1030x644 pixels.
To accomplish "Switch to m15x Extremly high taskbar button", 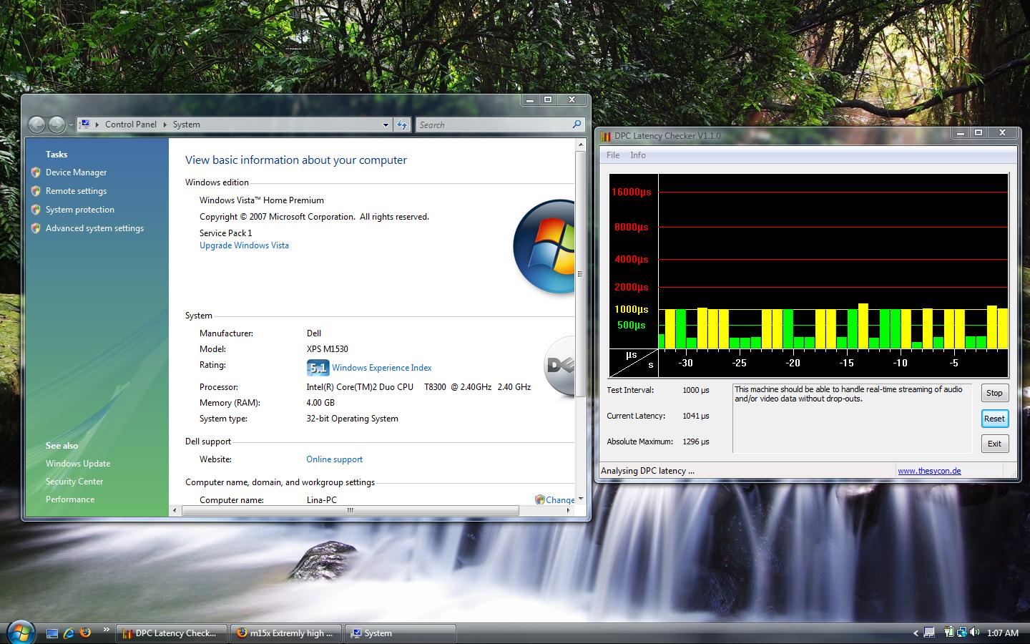I will click(x=286, y=633).
